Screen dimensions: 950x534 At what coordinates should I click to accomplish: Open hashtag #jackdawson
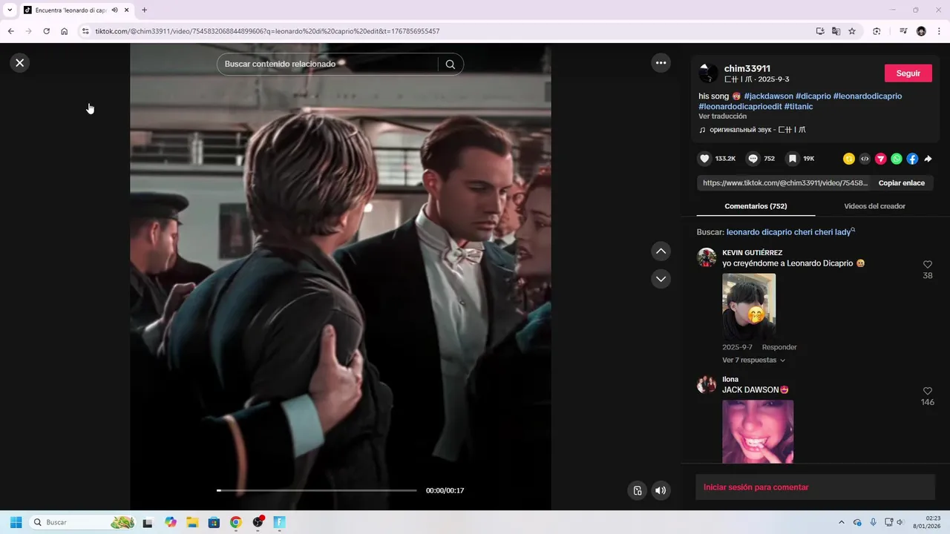tap(768, 96)
